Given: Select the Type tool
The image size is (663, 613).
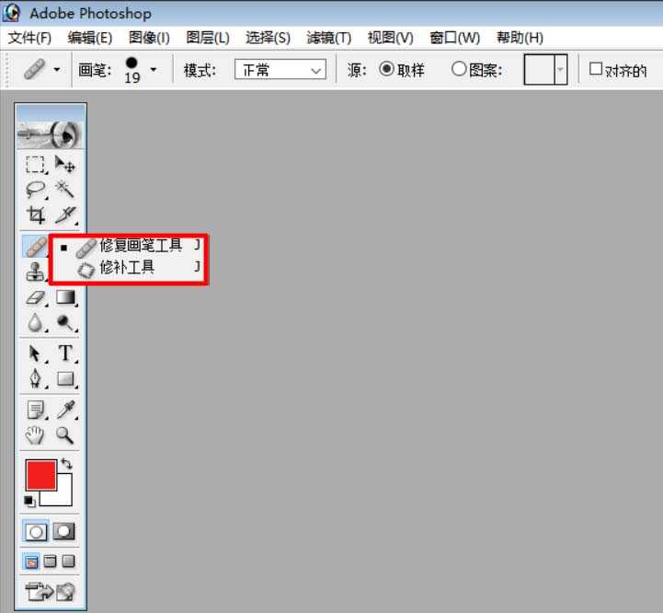Looking at the screenshot, I should 64,353.
